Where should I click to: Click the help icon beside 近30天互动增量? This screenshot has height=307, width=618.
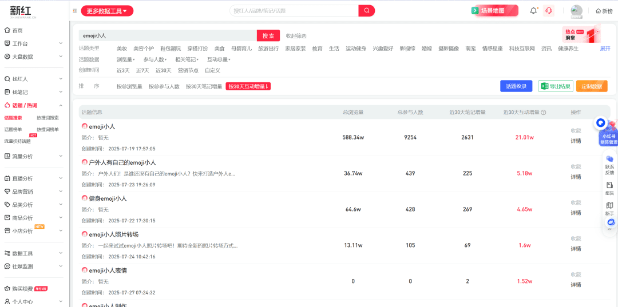click(544, 112)
